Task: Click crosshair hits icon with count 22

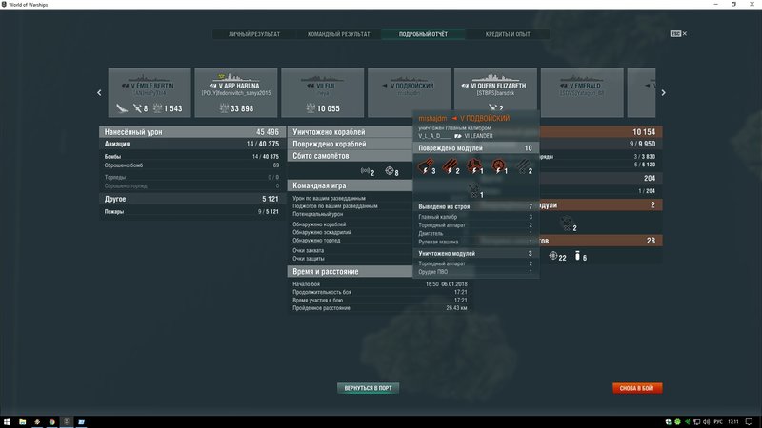Action: coord(553,256)
